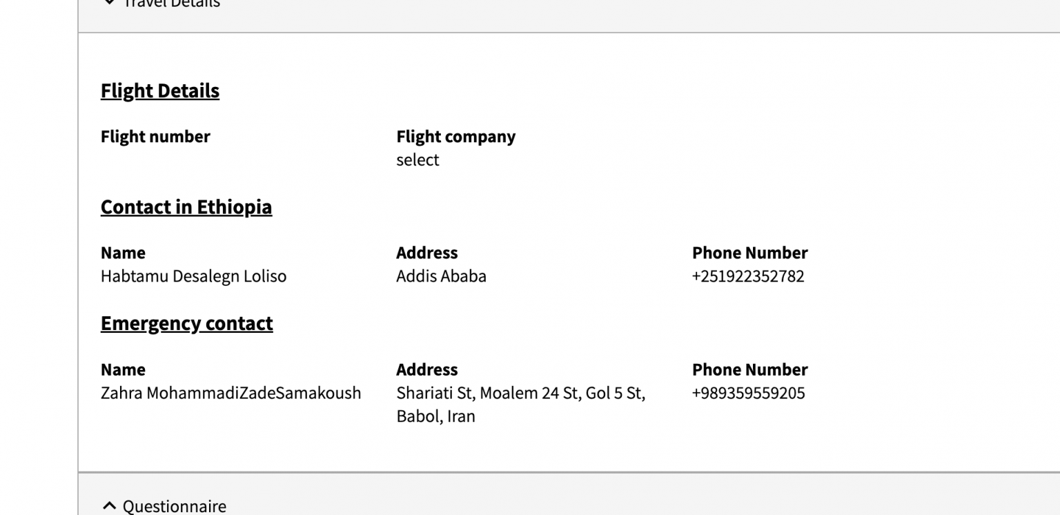Click Phone Number label under Emergency contact
This screenshot has width=1060, height=515.
tap(749, 369)
